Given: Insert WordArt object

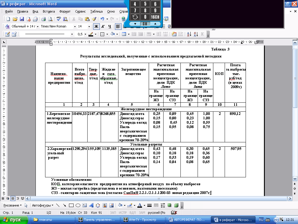Looking at the screenshot, I should point(91,205).
